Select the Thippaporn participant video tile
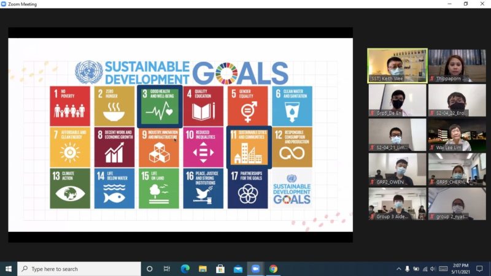Screen dimensions: 491x276 (x=457, y=66)
